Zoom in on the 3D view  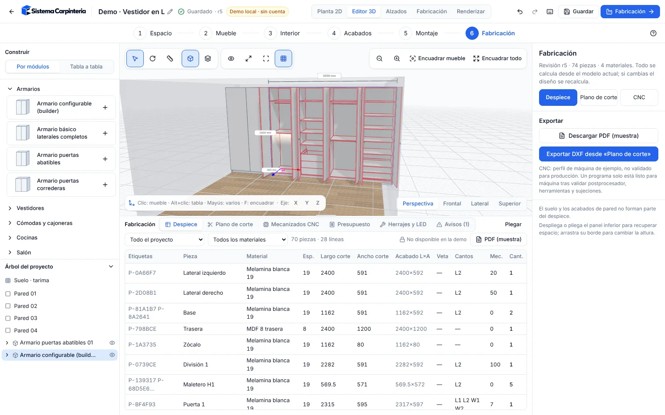pos(397,59)
